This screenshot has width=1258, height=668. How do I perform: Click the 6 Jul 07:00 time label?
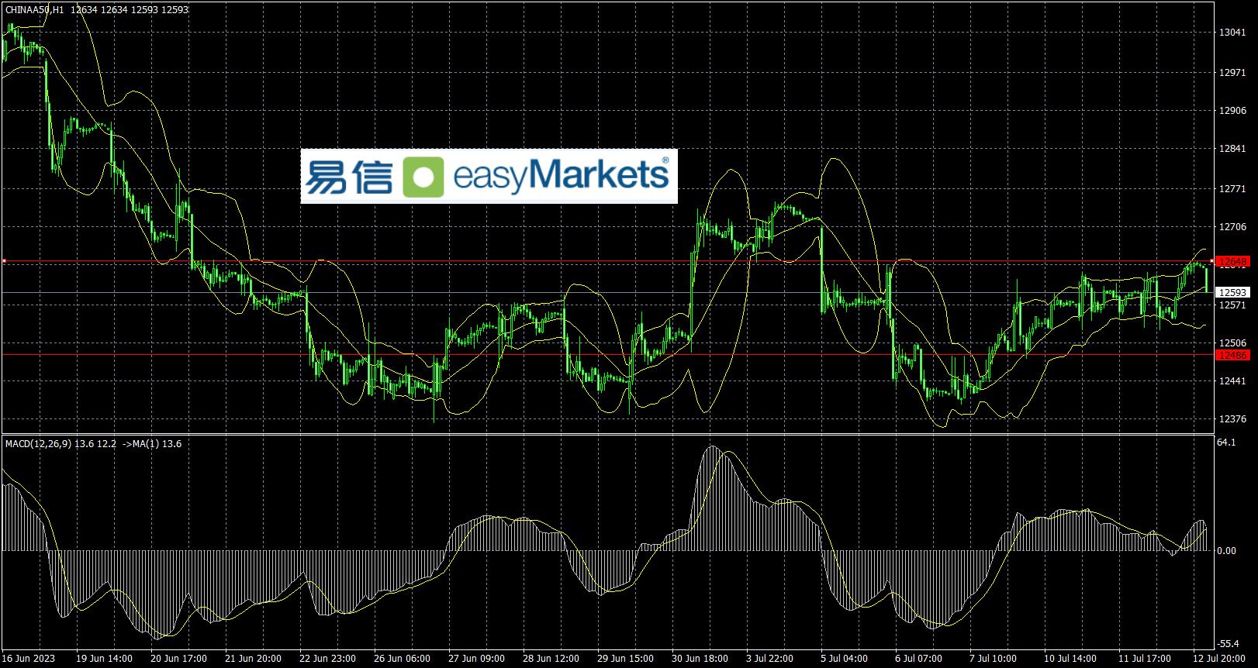918,659
